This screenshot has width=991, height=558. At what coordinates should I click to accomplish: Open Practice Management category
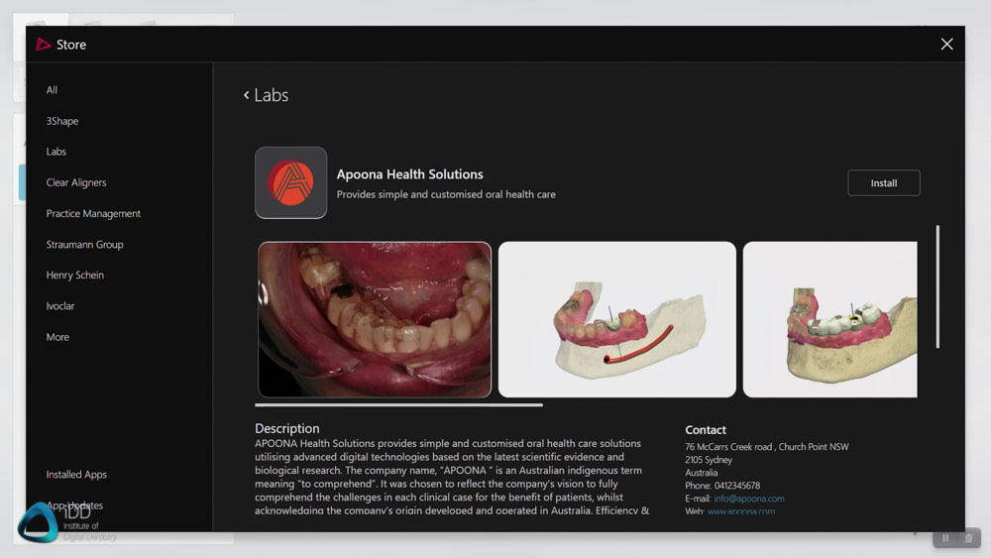(93, 214)
